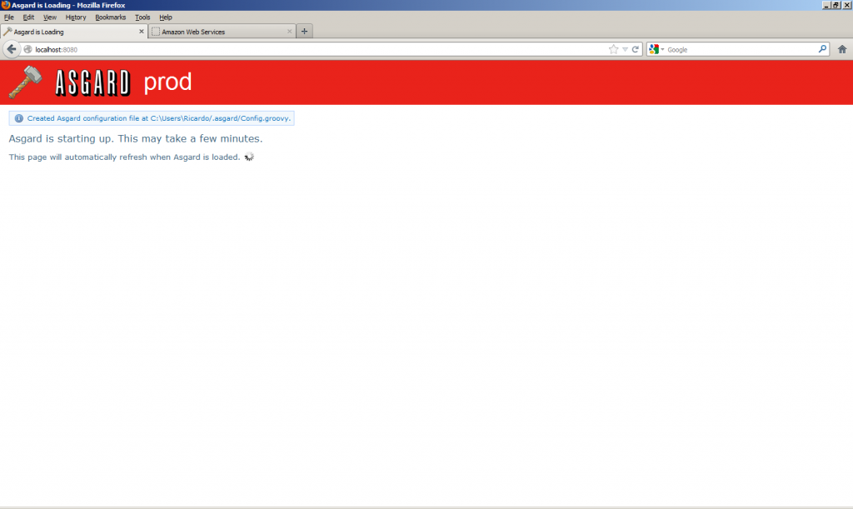Image resolution: width=853 pixels, height=509 pixels.
Task: Open the File menu
Action: 9,17
